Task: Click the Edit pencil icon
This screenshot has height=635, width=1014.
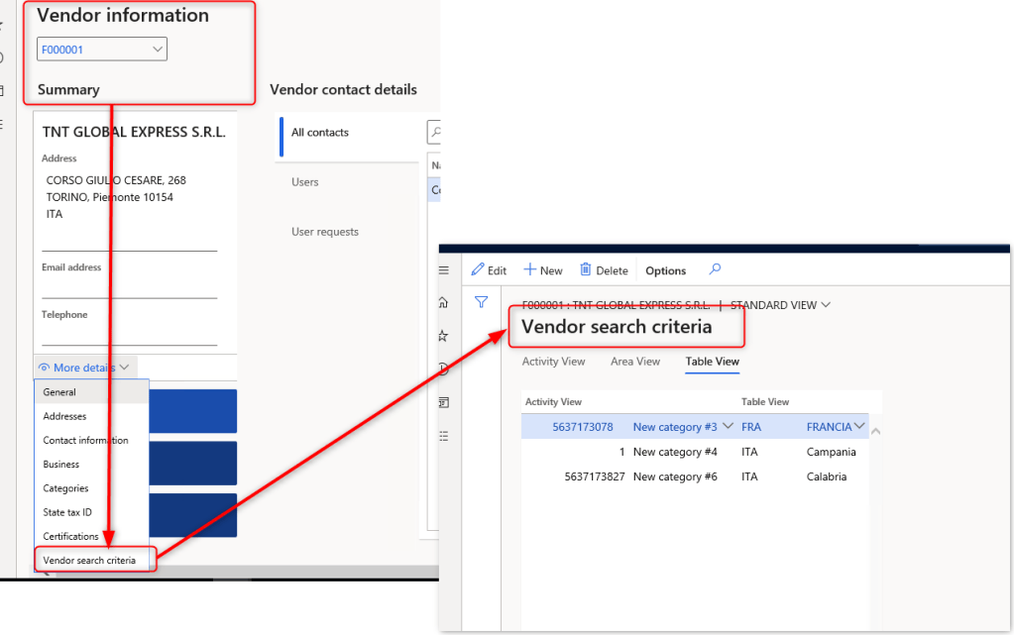Action: 478,270
